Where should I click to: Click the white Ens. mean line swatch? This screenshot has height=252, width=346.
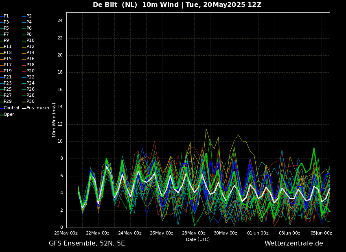[x=24, y=108]
